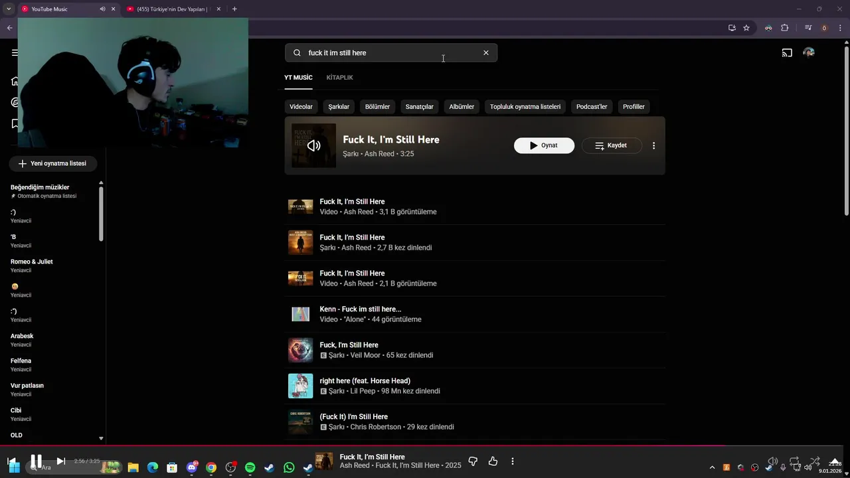The width and height of the screenshot is (850, 478).
Task: Click the main page vertical scrollbar
Action: [x=847, y=129]
